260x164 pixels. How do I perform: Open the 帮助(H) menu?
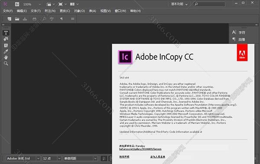135,11
